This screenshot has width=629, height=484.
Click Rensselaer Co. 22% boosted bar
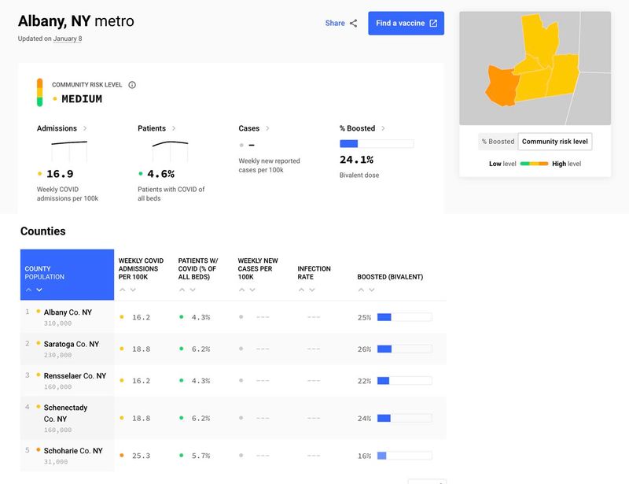pos(404,381)
